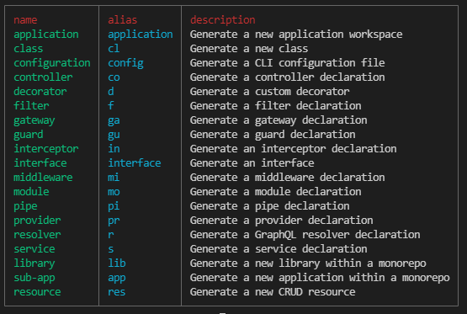Click 'Generate a middleware declaration' description
The image size is (467, 314).
(288, 178)
